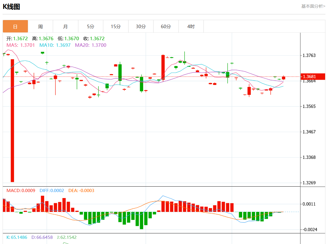Open the 4时 interval tab
The height and width of the screenshot is (244, 328).
(x=191, y=26)
